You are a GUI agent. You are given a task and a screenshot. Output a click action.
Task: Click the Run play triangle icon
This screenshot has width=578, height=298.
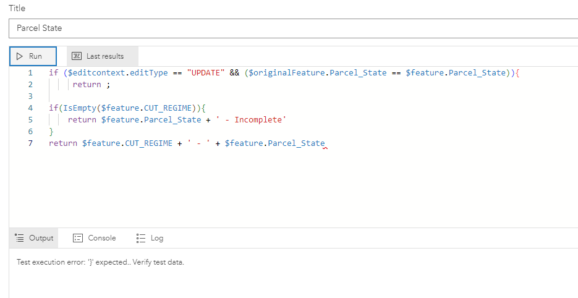20,56
